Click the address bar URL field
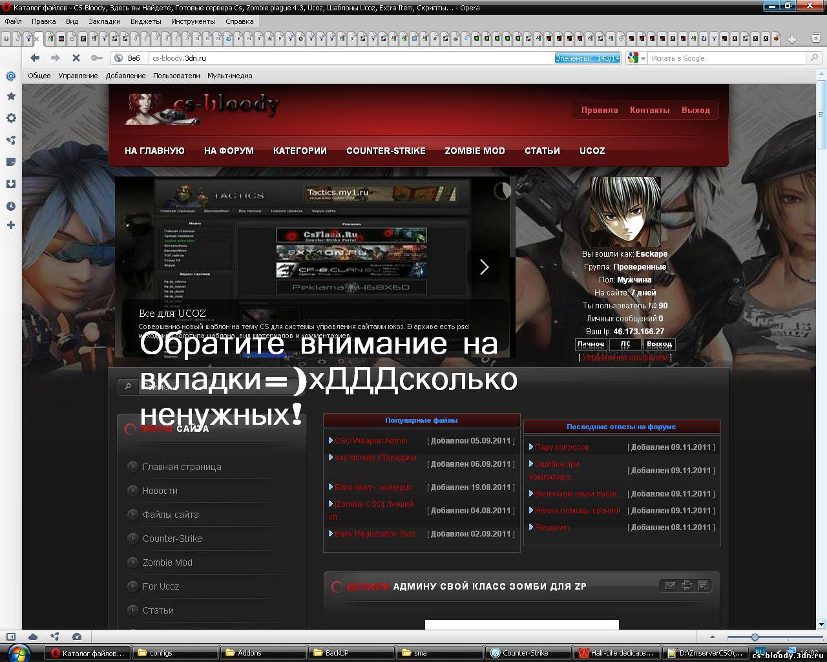This screenshot has height=662, width=827. [x=351, y=58]
